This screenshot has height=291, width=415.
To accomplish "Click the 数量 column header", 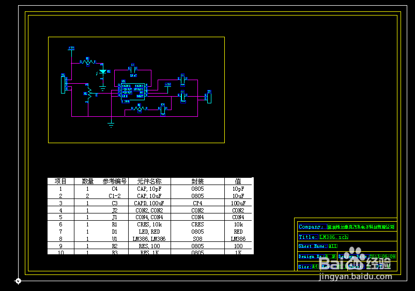I will (x=88, y=181).
